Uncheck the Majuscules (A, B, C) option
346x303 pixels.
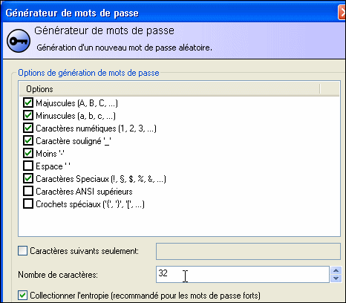point(28,102)
